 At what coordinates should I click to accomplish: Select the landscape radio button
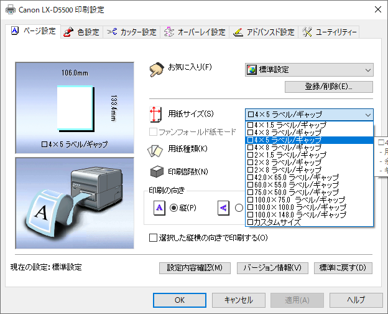[x=239, y=208]
